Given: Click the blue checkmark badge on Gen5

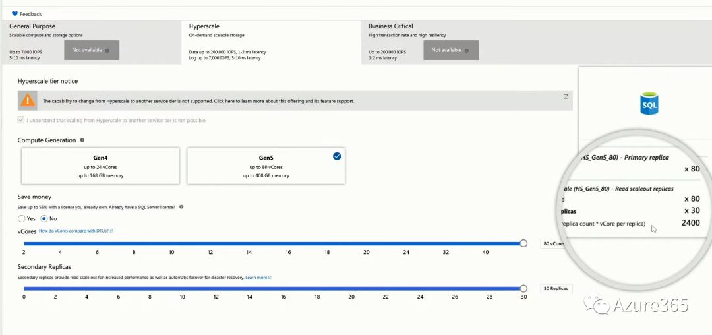Looking at the screenshot, I should tap(337, 156).
